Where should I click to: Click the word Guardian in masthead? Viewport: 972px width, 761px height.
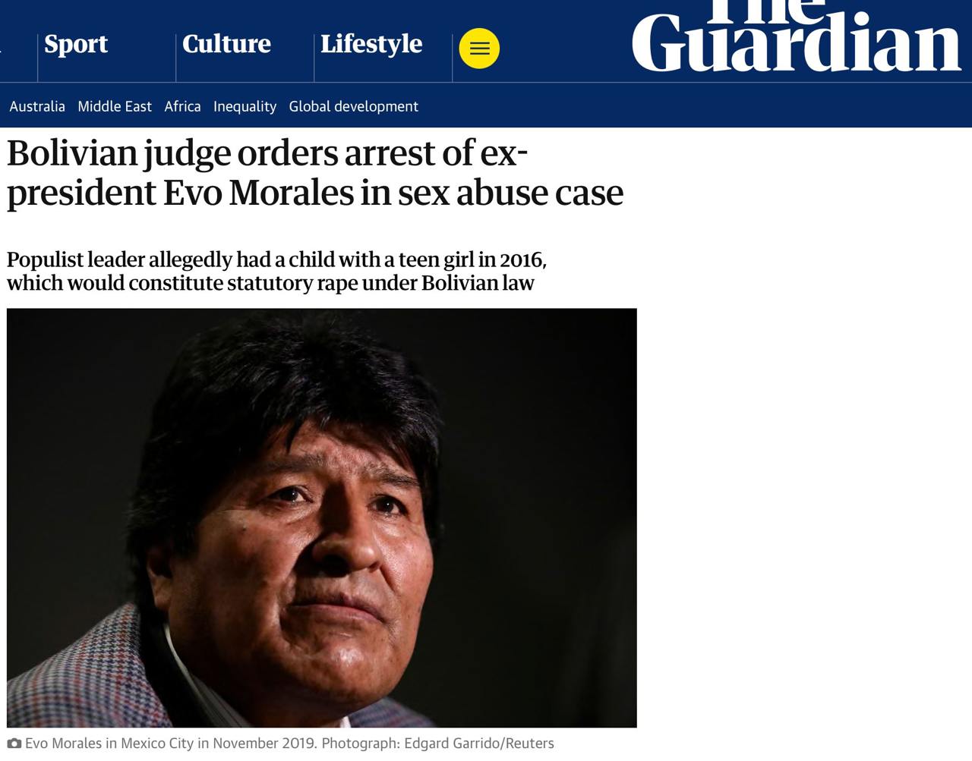pos(797,42)
